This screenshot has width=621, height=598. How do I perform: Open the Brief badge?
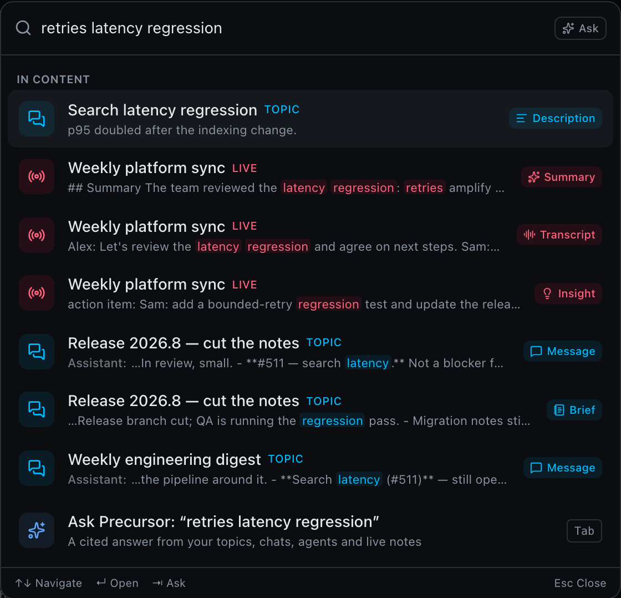pos(574,410)
